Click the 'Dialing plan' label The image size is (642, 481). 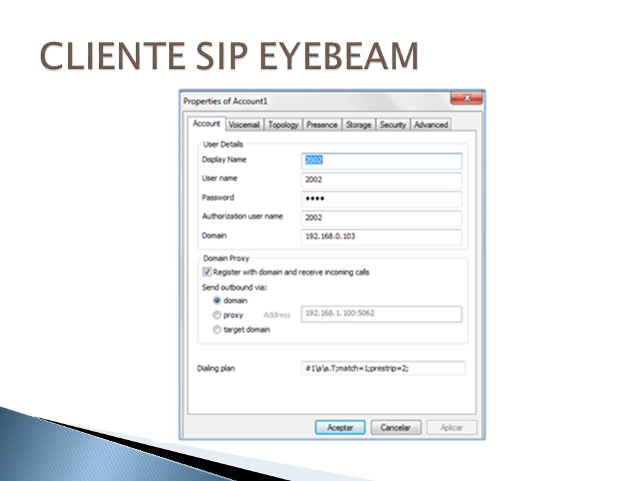pos(216,369)
